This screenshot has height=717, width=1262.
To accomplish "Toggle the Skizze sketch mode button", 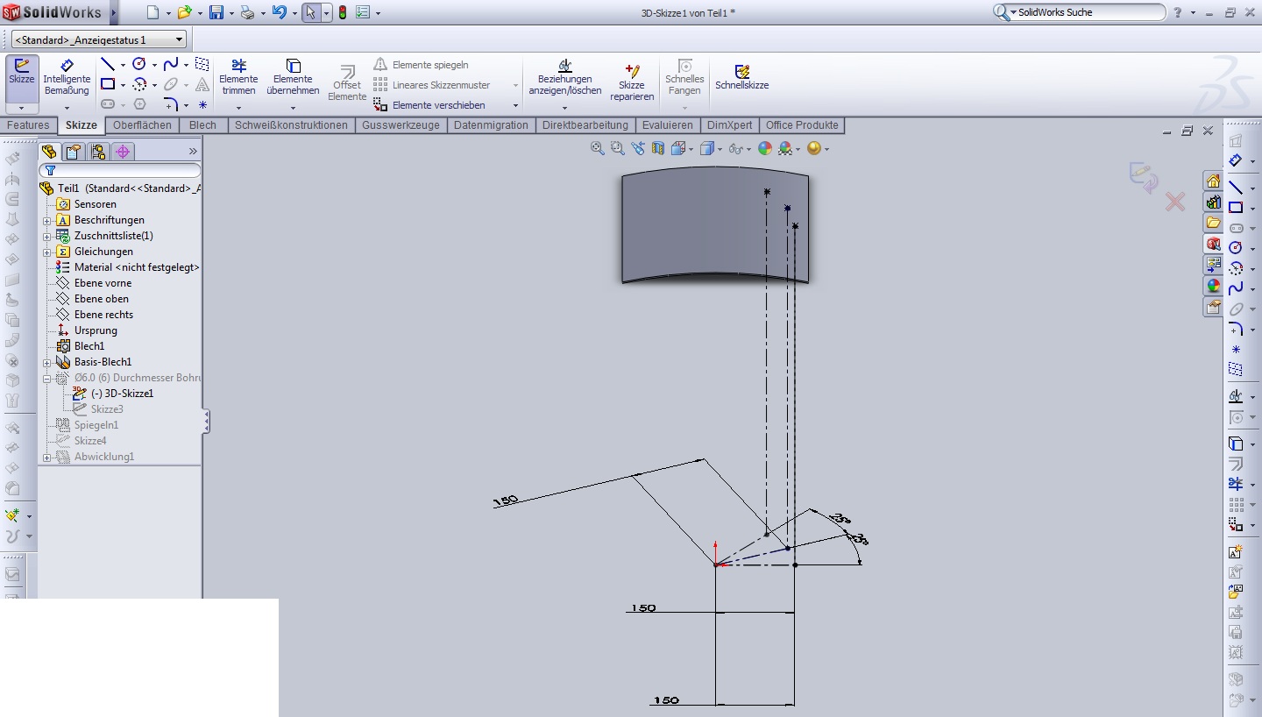I will [x=21, y=72].
